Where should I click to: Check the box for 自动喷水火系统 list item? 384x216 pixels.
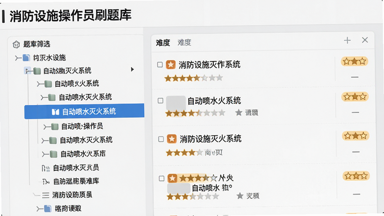coord(160,101)
